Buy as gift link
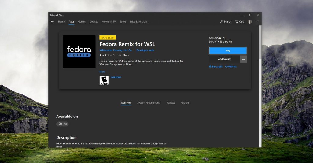 tap(216, 67)
